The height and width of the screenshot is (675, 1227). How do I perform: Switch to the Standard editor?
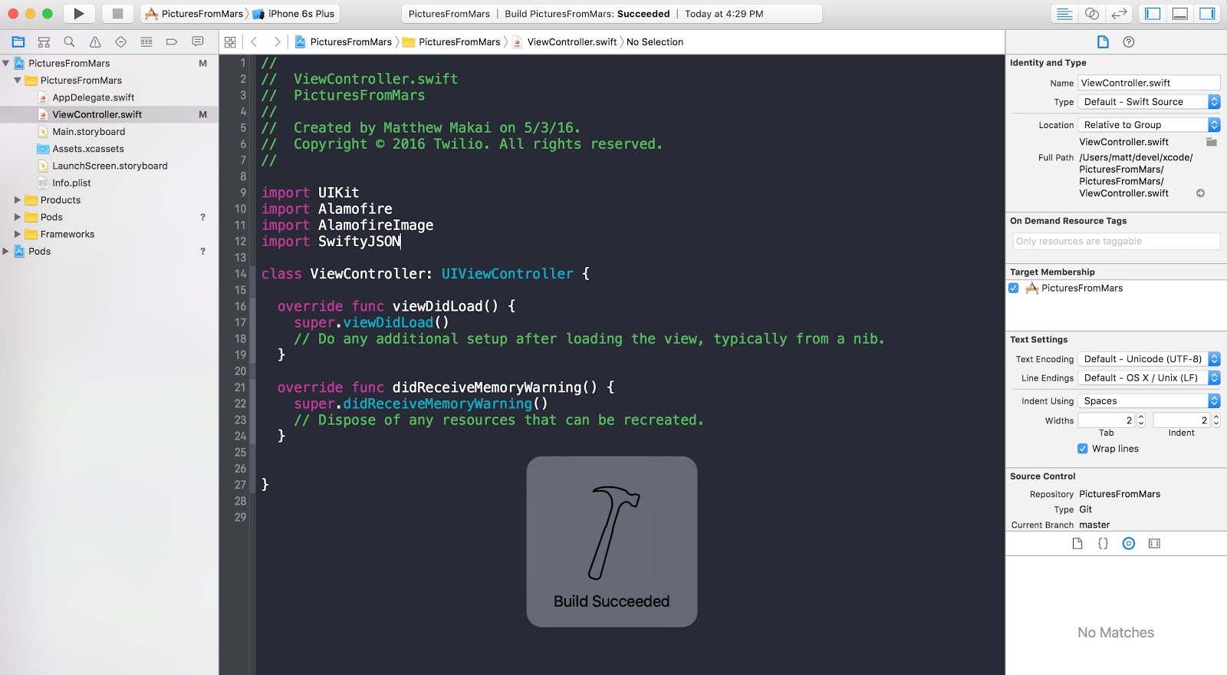pyautogui.click(x=1064, y=14)
